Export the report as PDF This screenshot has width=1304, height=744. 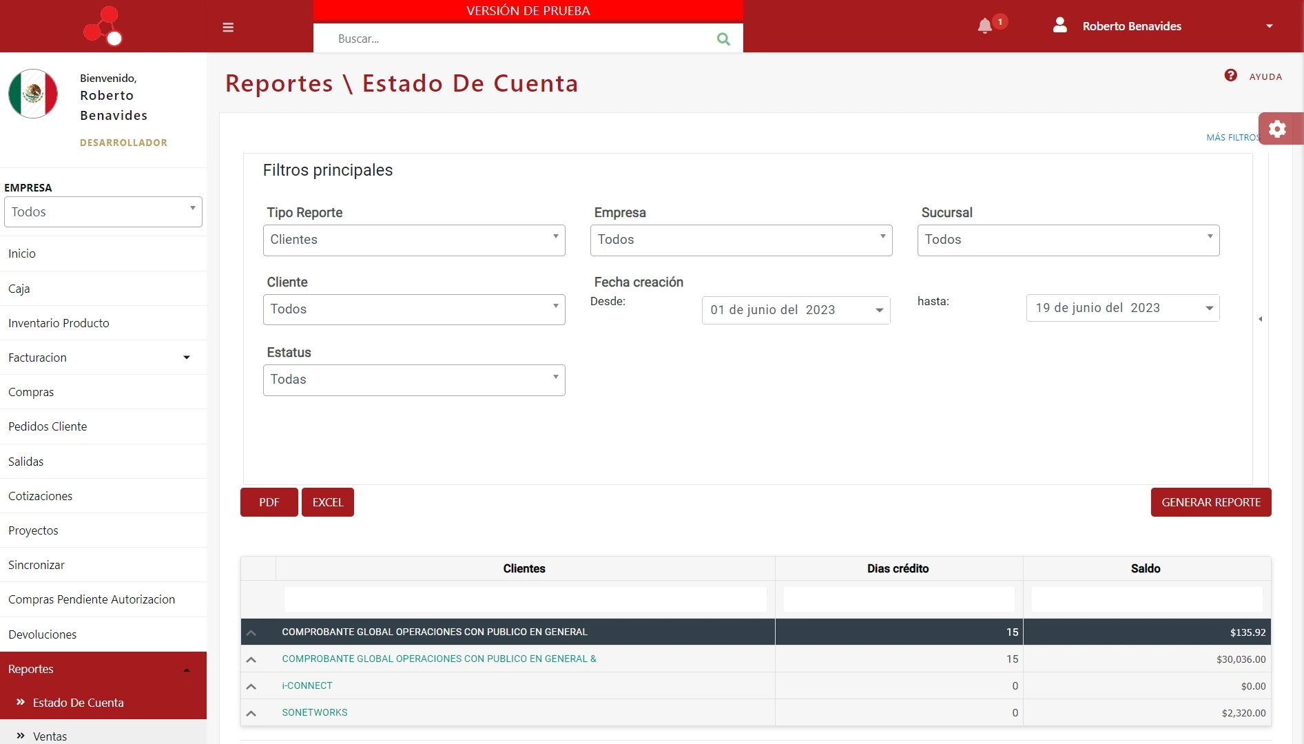coord(269,502)
